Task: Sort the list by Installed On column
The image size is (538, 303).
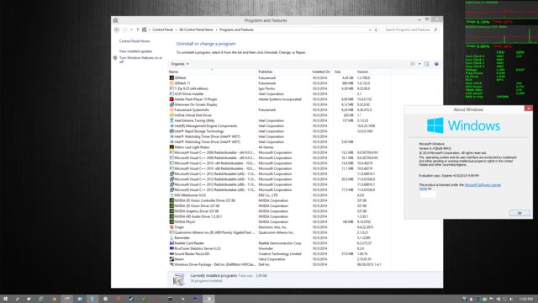Action: pyautogui.click(x=321, y=72)
